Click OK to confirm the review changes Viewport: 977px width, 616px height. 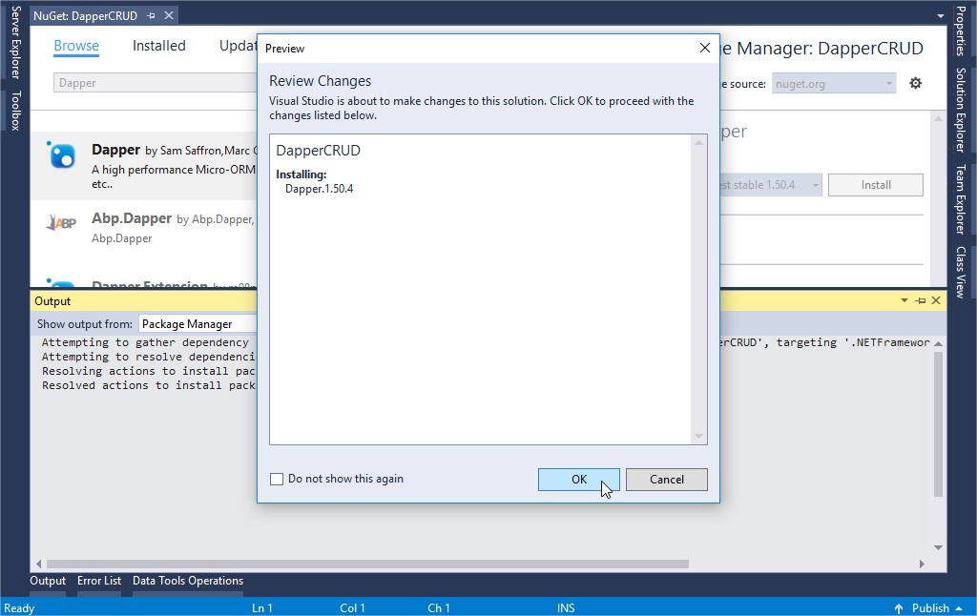[578, 480]
